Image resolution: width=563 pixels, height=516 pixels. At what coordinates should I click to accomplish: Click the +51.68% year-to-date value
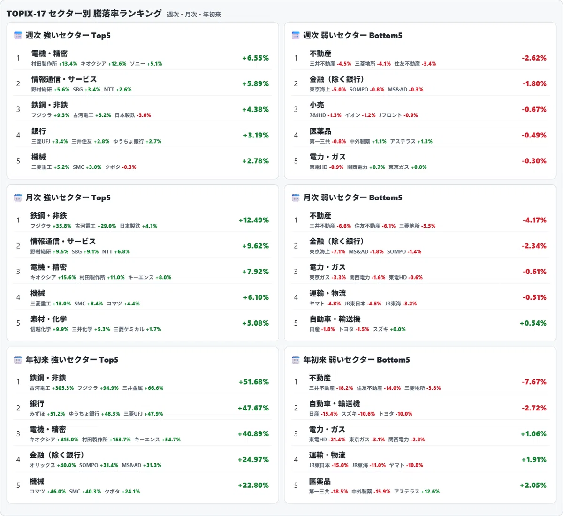[x=254, y=382]
